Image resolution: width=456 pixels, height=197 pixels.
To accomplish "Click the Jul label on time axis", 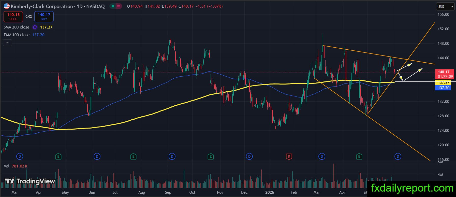I will [115, 192].
